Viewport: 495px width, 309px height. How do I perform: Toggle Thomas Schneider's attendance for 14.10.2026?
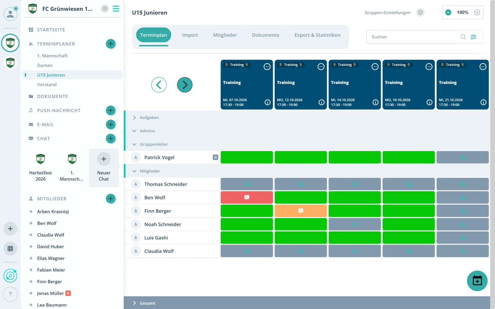pyautogui.click(x=355, y=184)
